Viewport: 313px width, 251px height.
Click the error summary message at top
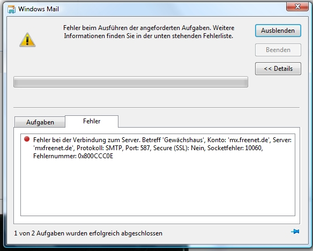pyautogui.click(x=148, y=32)
